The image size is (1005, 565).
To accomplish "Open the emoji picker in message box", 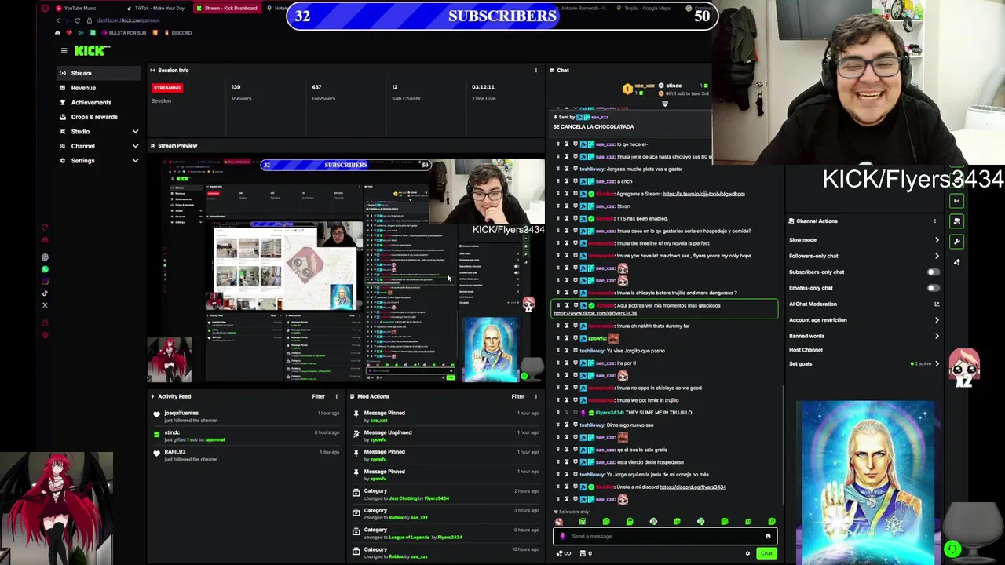I will tap(768, 537).
